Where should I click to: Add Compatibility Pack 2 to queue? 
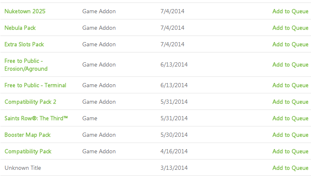(x=290, y=102)
